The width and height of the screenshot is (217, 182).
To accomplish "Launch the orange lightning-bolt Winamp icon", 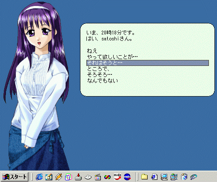I will click(59, 177).
